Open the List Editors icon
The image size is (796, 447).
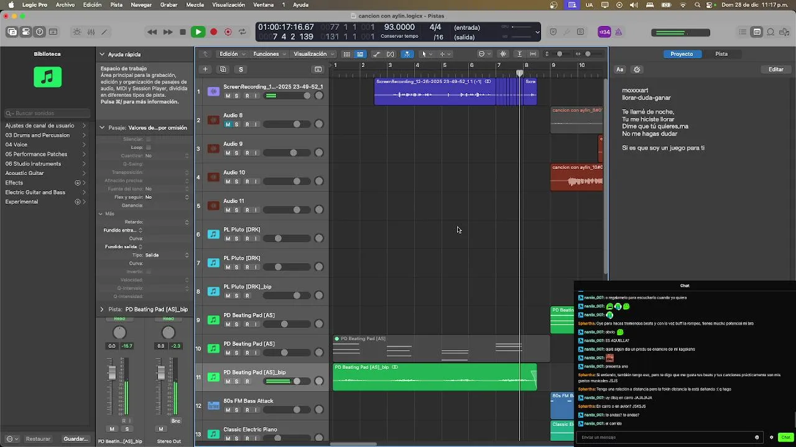[743, 32]
